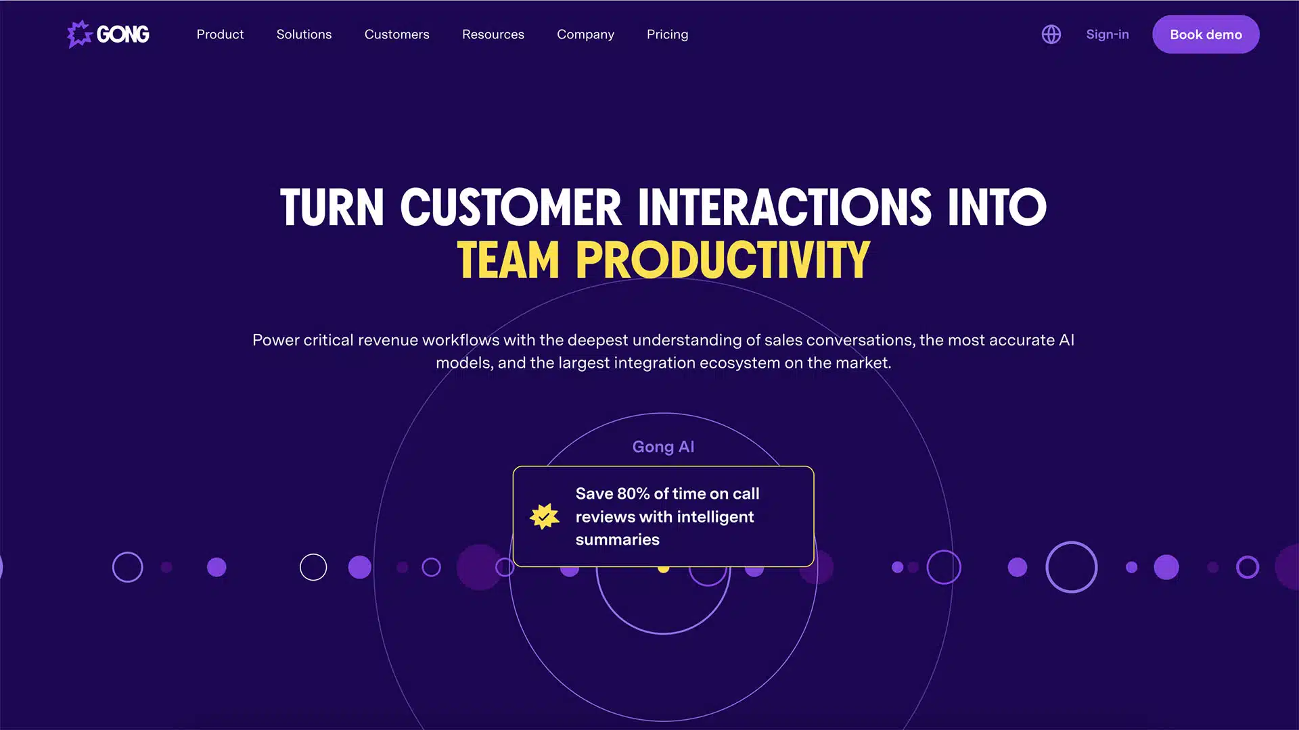1299x730 pixels.
Task: Expand the Solutions navigation dropdown
Action: [x=303, y=34]
